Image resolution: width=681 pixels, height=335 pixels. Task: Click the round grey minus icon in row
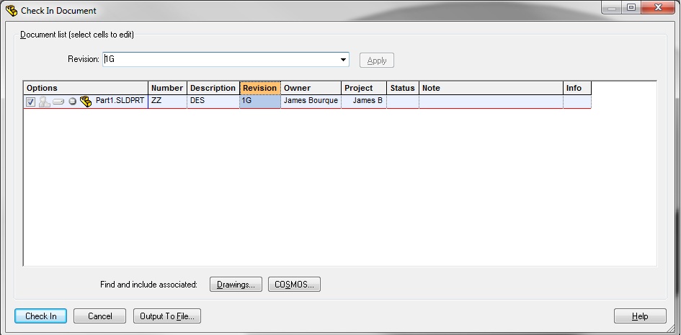coord(73,102)
